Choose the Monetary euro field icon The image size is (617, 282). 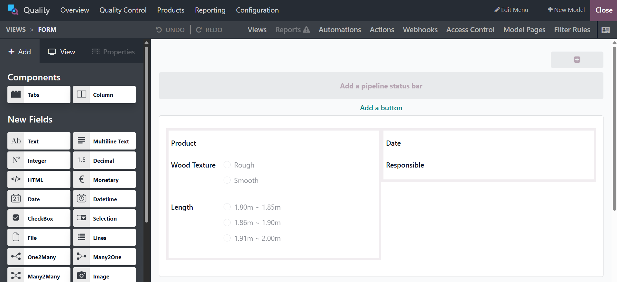pyautogui.click(x=81, y=179)
